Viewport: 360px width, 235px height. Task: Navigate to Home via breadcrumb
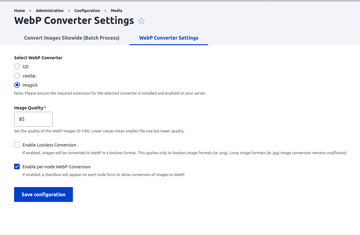click(19, 10)
